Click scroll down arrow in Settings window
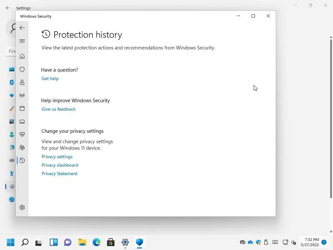Viewport: 333px width, 250px height. tap(331, 232)
